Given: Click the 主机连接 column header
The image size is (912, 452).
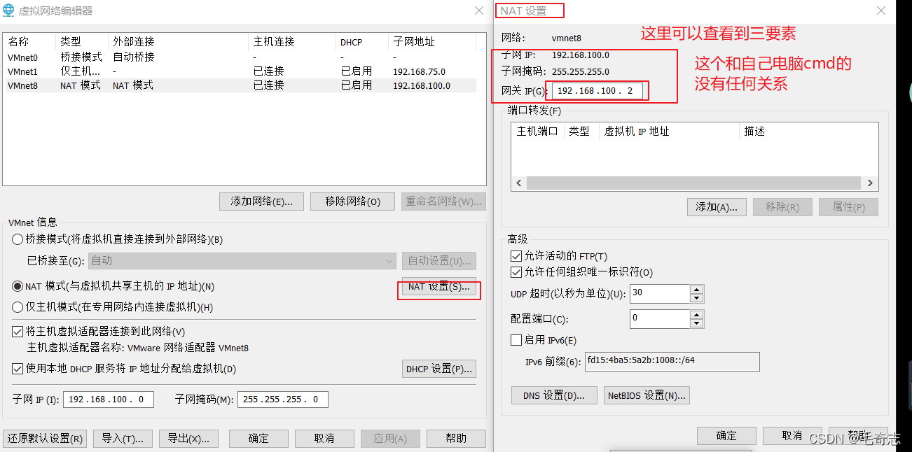Looking at the screenshot, I should click(x=292, y=42).
